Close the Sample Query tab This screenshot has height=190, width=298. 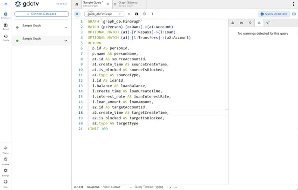(108, 4)
